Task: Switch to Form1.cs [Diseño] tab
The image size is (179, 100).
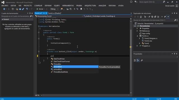Action: [55, 13]
